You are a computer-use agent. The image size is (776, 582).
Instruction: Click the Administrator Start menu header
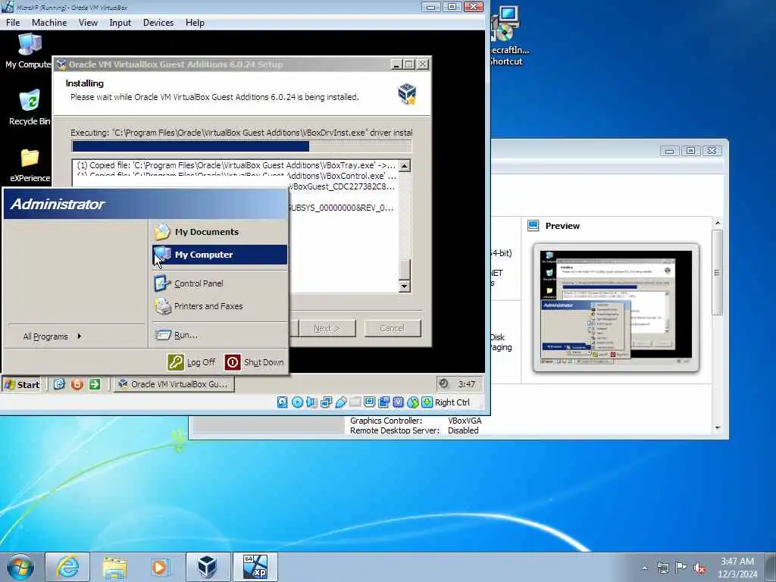tap(145, 204)
